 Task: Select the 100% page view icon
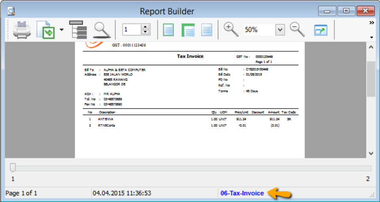coord(207,30)
